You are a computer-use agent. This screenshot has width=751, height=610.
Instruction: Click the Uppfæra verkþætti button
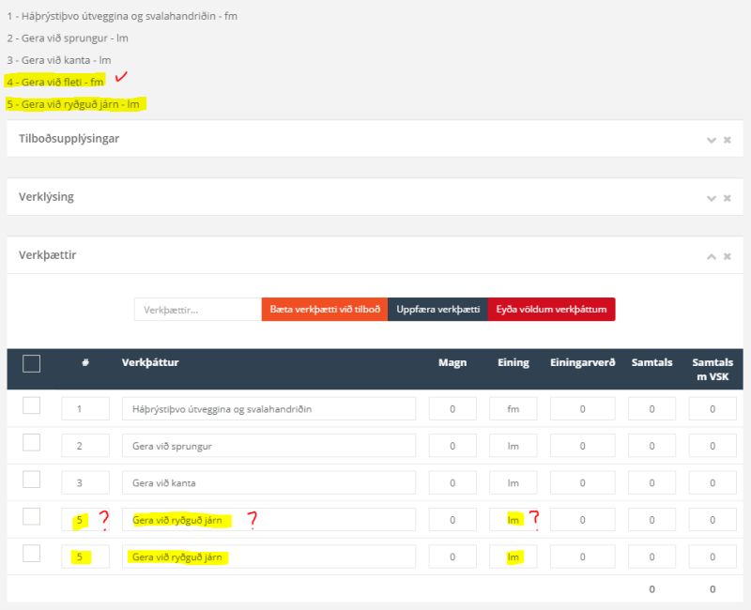tap(437, 309)
